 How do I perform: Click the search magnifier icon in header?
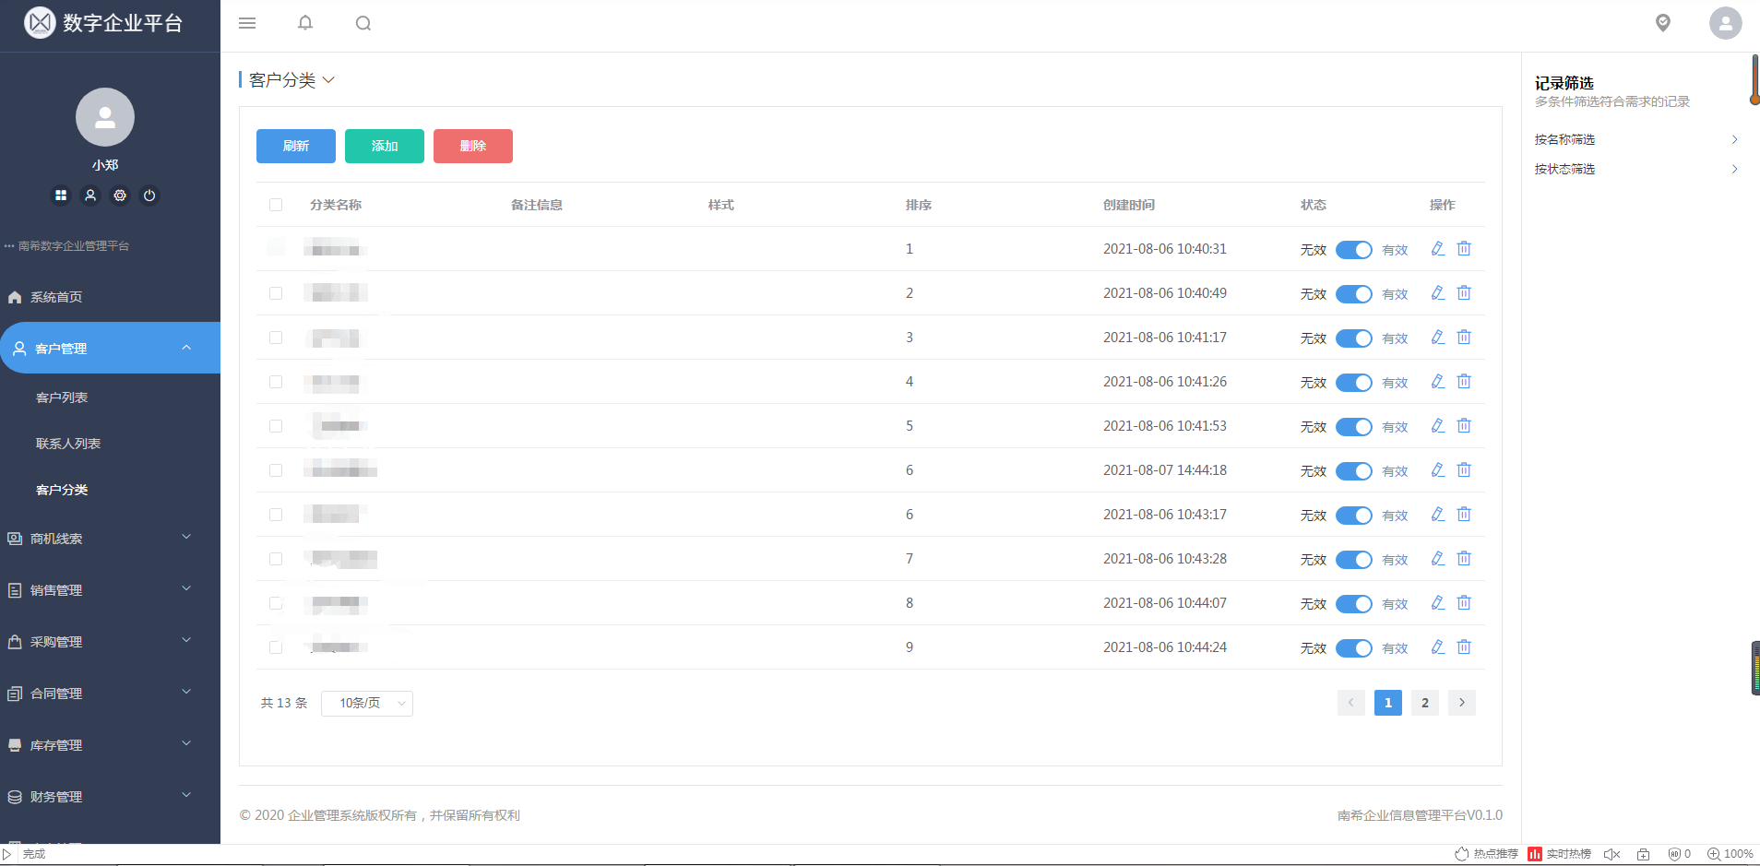[363, 23]
